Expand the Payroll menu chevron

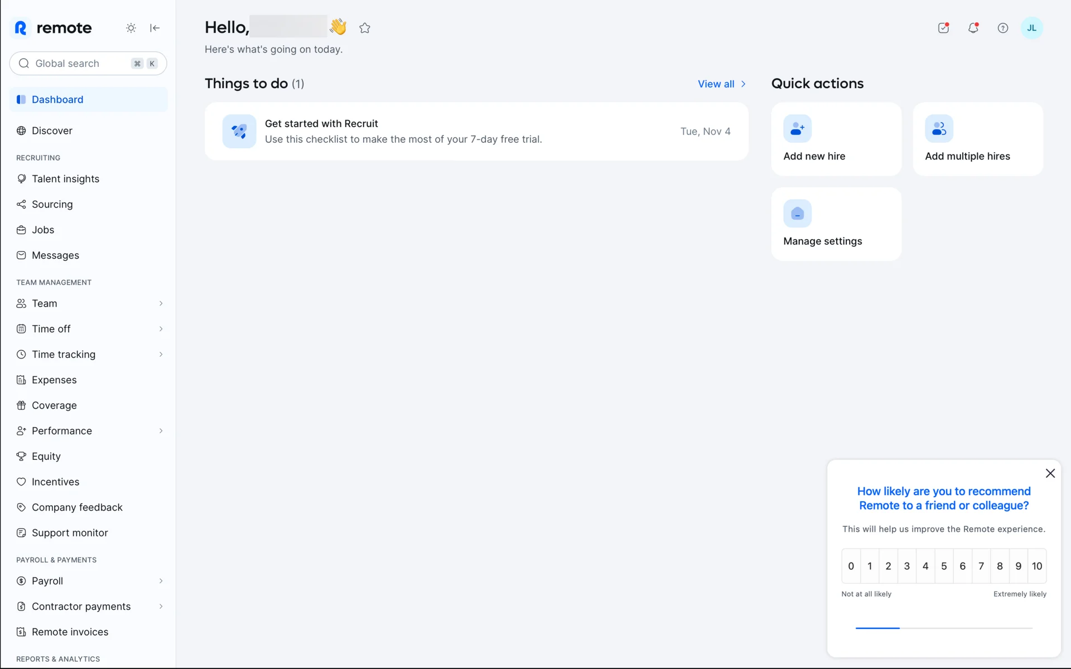[x=161, y=581]
